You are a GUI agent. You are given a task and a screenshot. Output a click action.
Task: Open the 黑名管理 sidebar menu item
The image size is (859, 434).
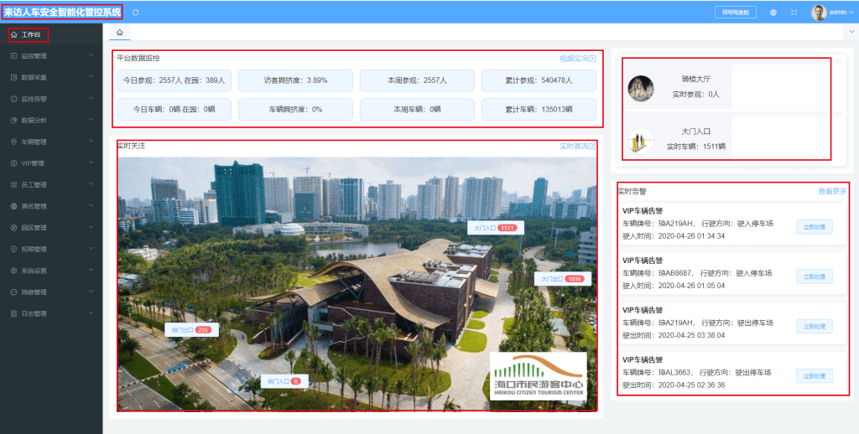point(50,206)
